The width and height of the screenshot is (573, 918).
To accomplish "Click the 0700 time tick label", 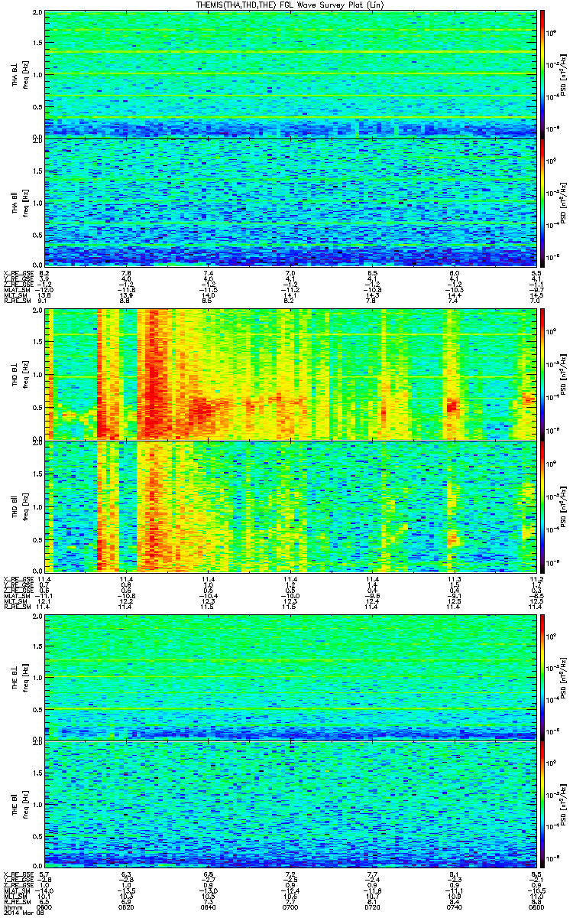I will pos(290,907).
